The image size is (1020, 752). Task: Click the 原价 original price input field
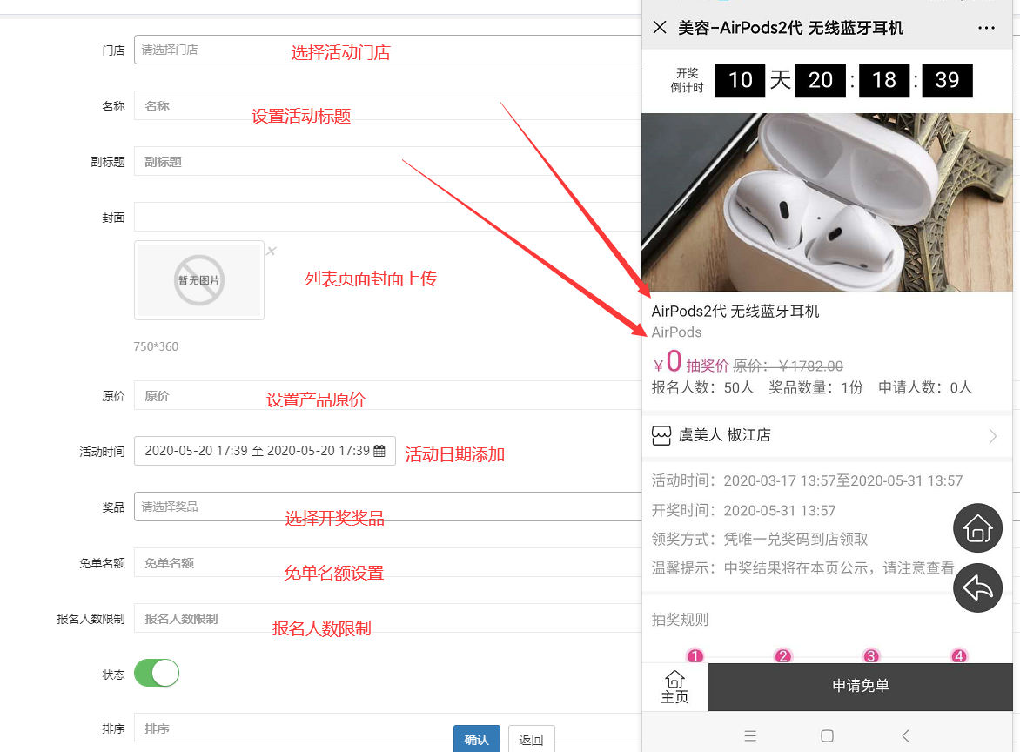(387, 395)
